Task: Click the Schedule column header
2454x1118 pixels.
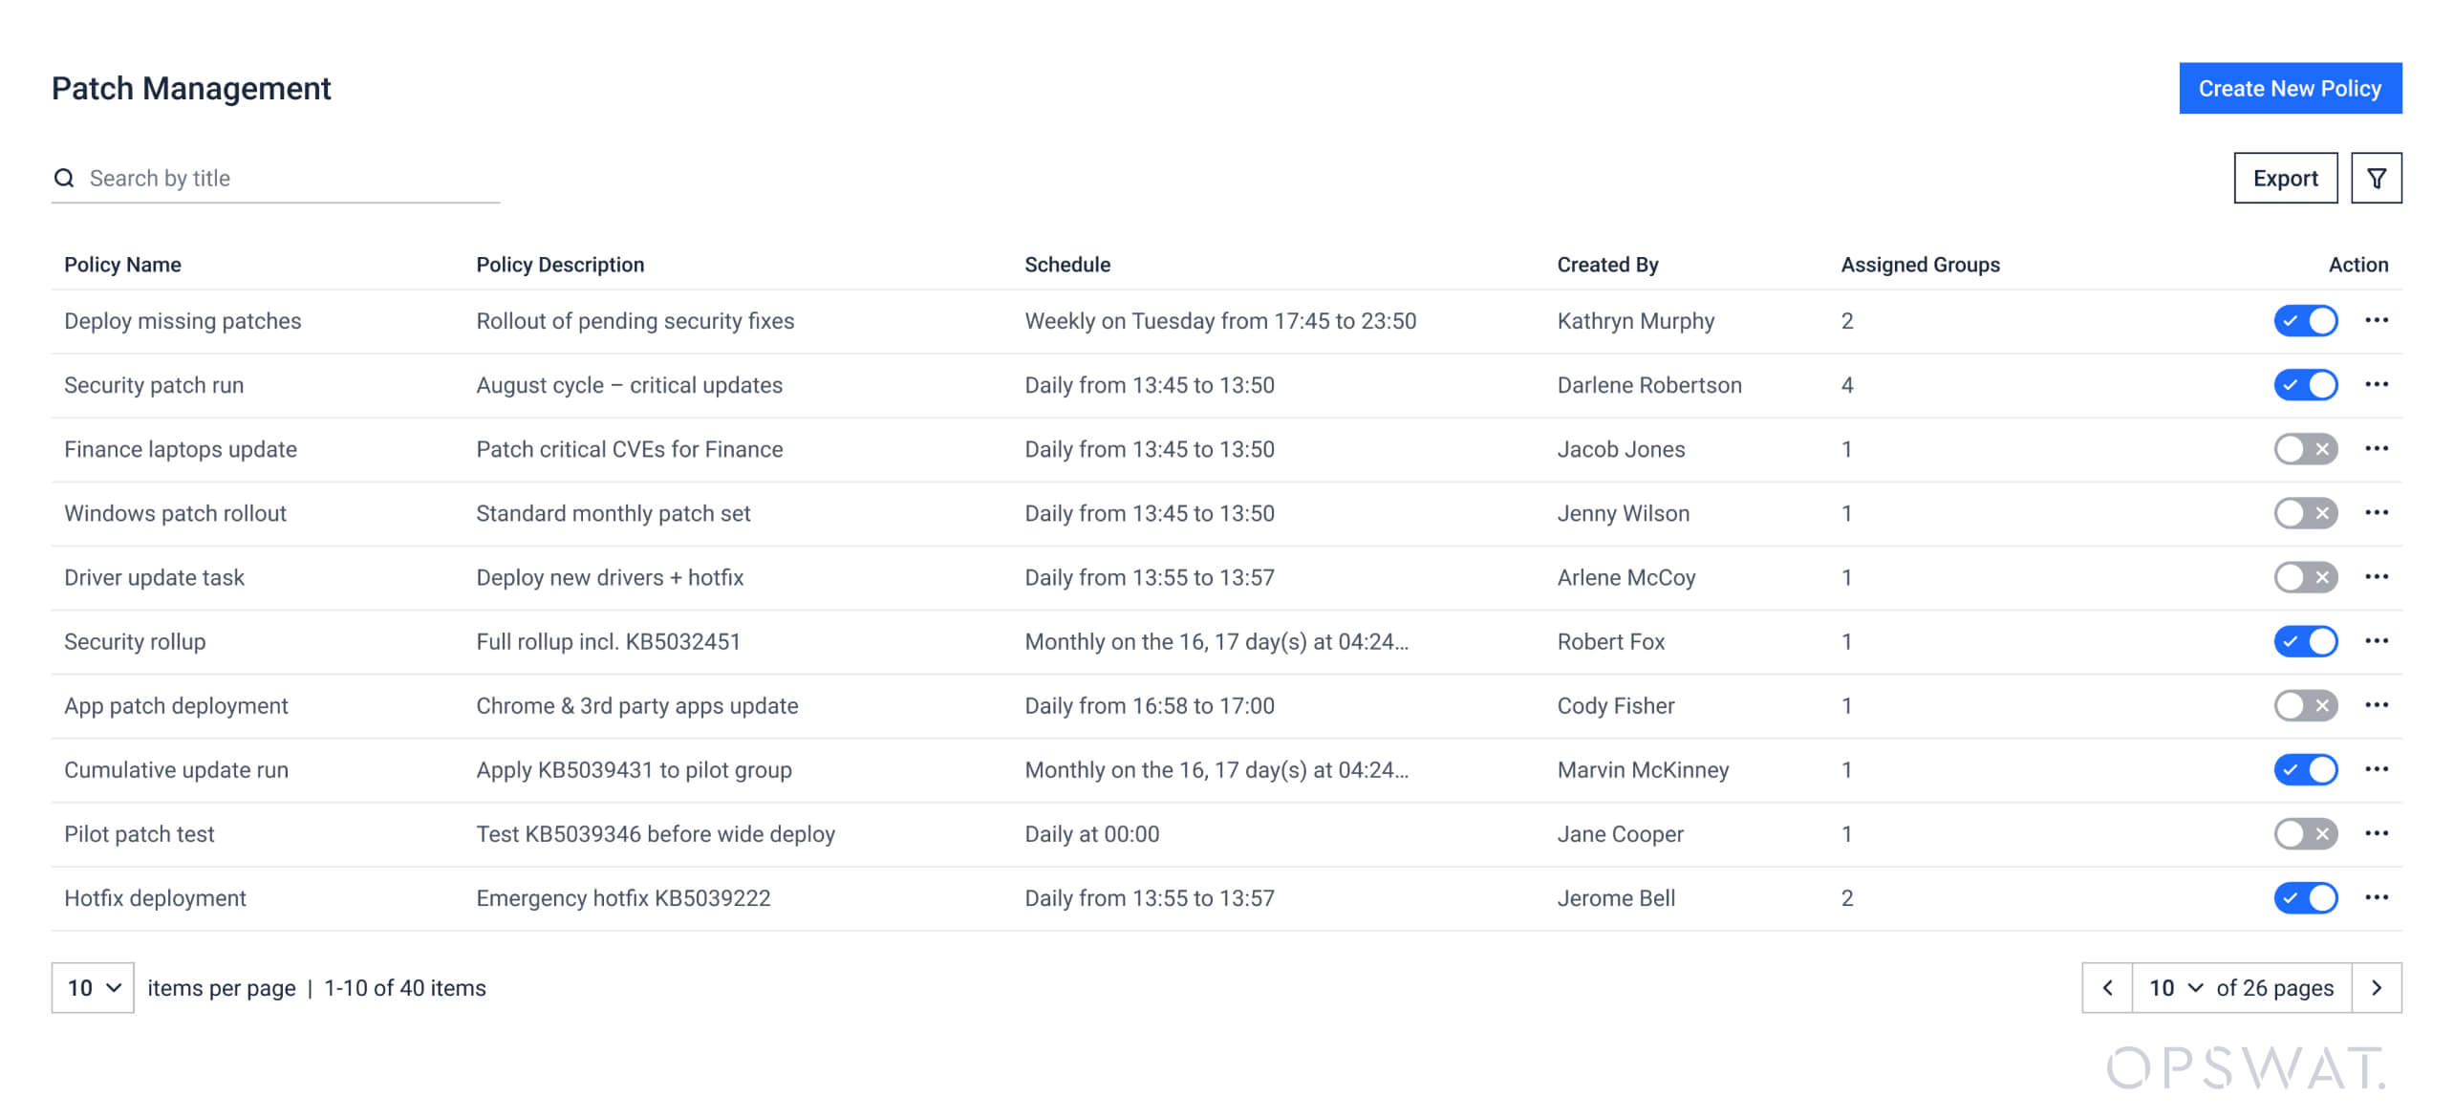Action: [x=1067, y=265]
